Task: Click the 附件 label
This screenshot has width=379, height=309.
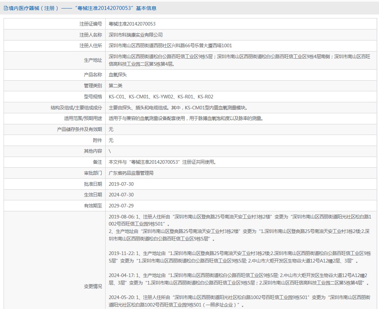Action: coord(97,140)
